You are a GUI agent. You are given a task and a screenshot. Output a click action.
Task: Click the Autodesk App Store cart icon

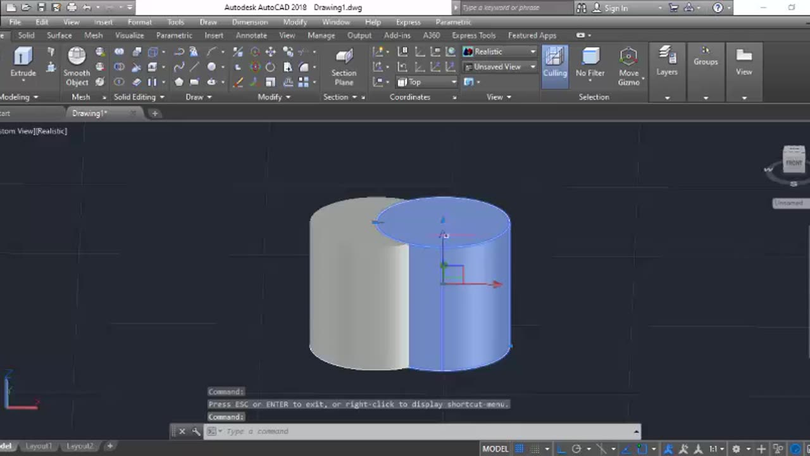click(673, 8)
